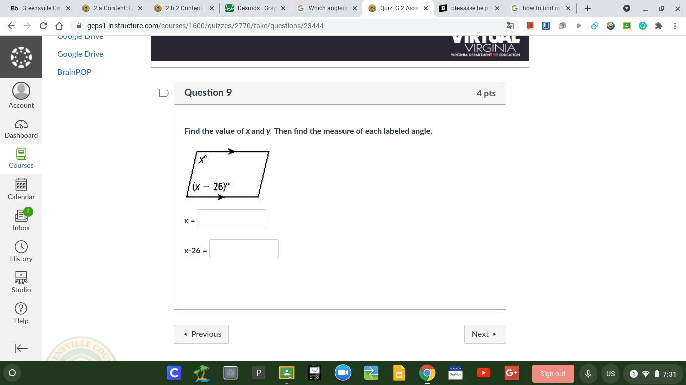Open the graphing calculator shelf app
This screenshot has width=686, height=385.
(315, 373)
